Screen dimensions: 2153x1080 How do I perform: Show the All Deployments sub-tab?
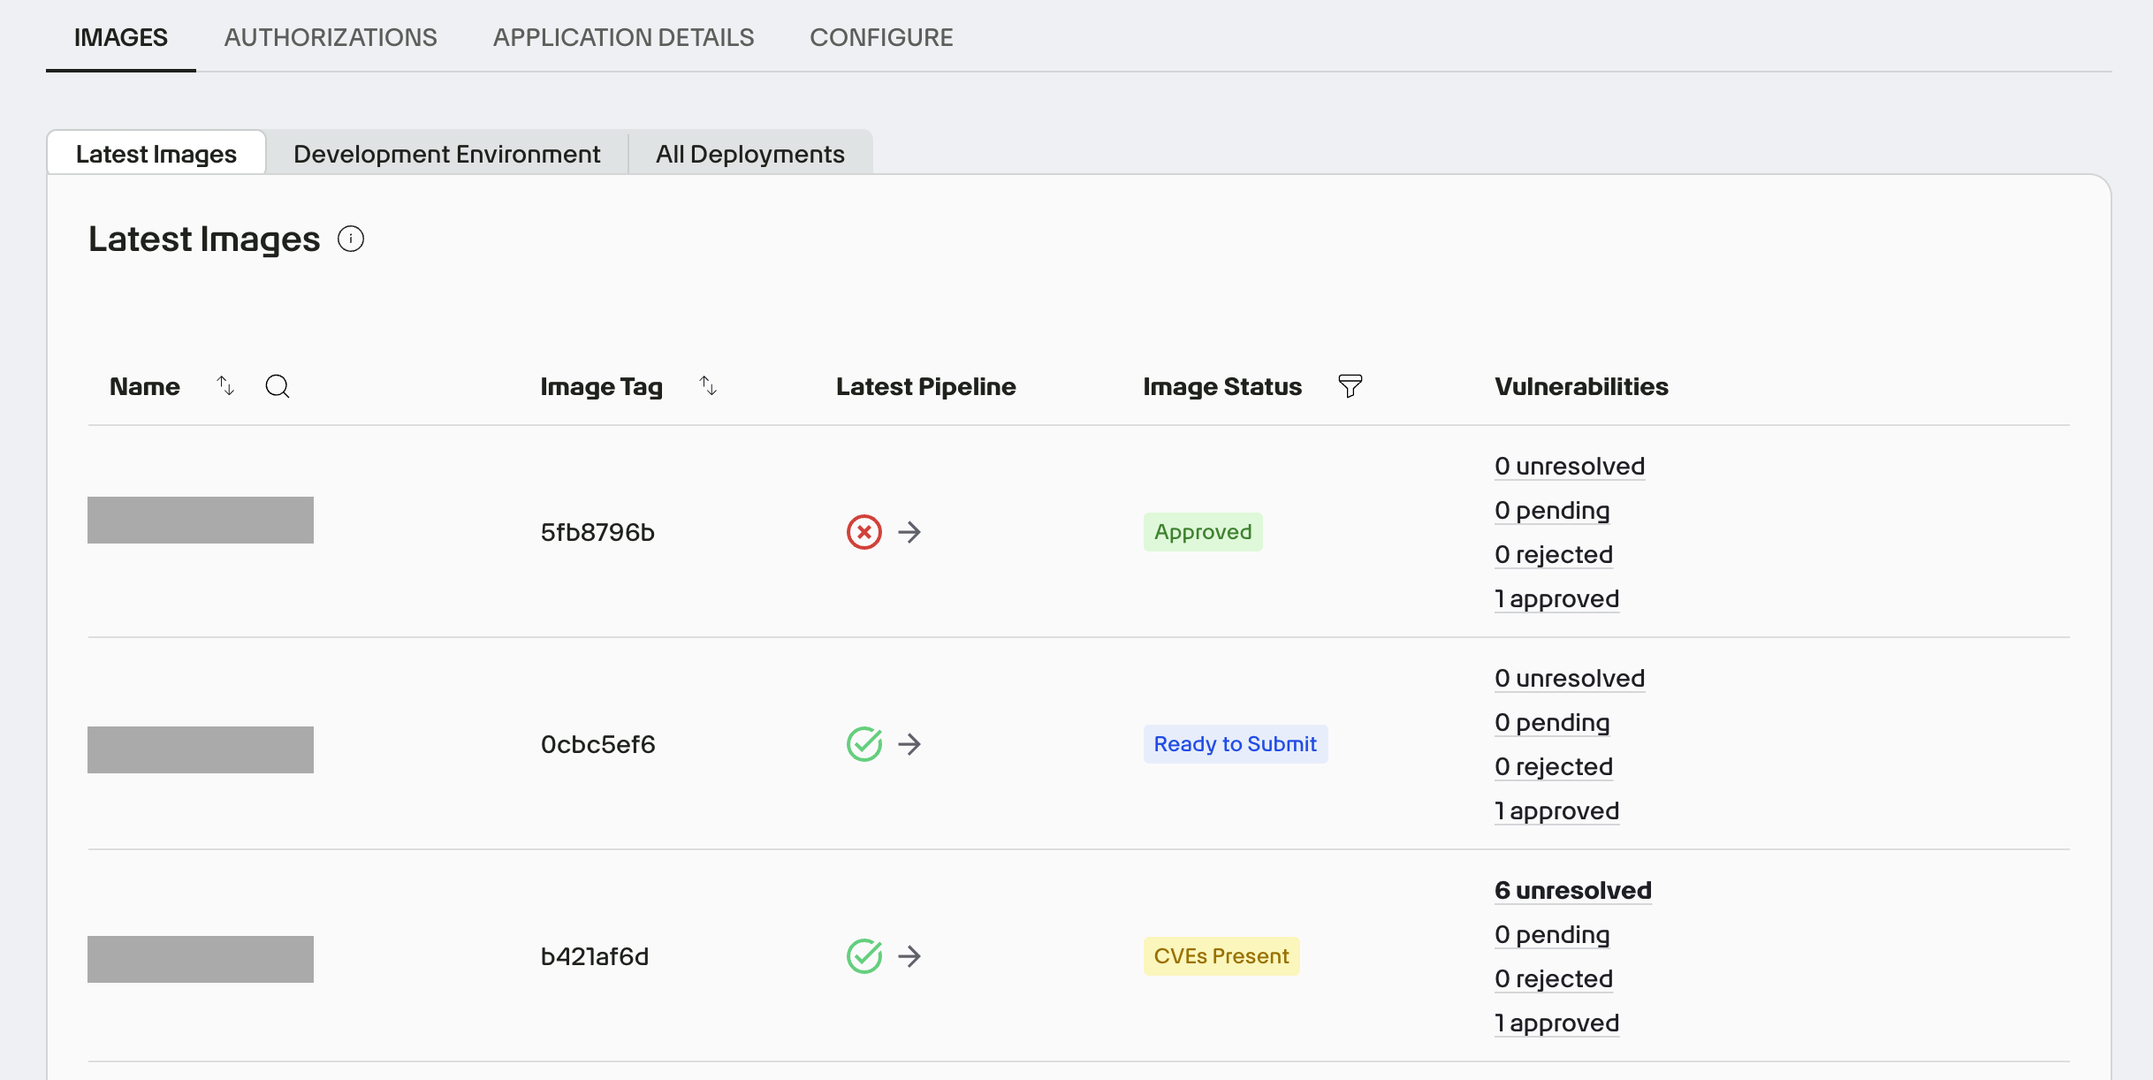point(749,154)
